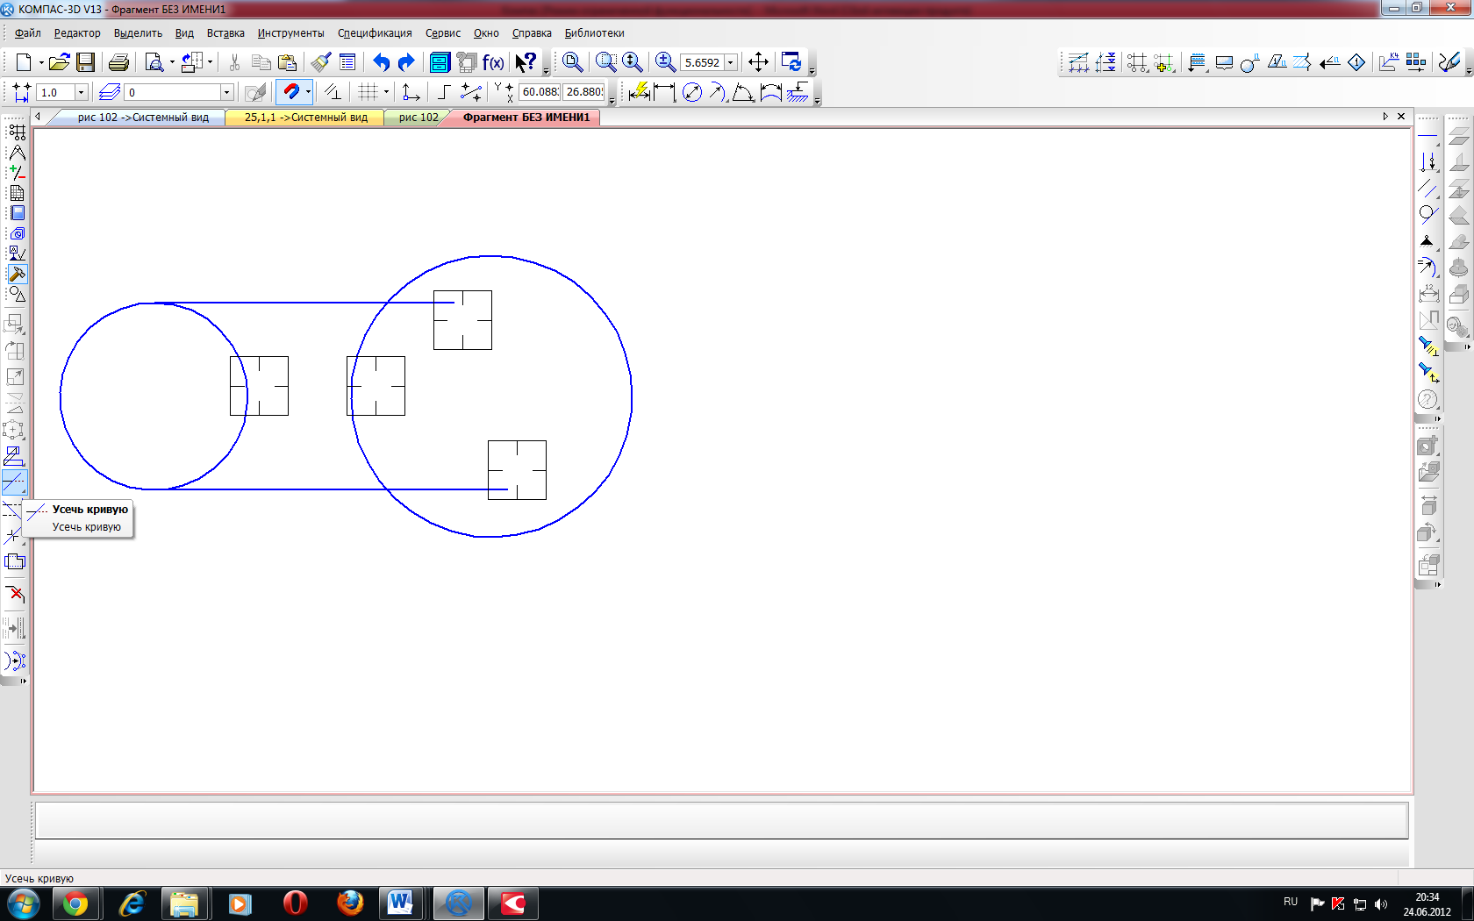Open the Библиотеки menu
The height and width of the screenshot is (921, 1474).
(x=594, y=33)
